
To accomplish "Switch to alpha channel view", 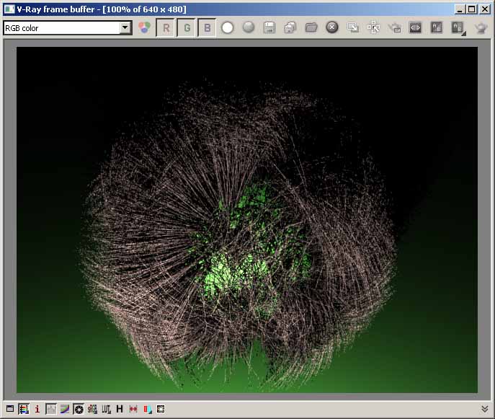I will [228, 28].
